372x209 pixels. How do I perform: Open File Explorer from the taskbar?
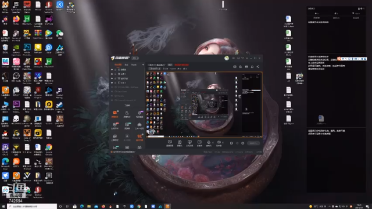click(89, 207)
